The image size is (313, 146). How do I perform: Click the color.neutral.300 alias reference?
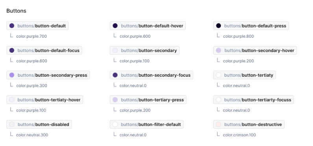pyautogui.click(x=32, y=135)
